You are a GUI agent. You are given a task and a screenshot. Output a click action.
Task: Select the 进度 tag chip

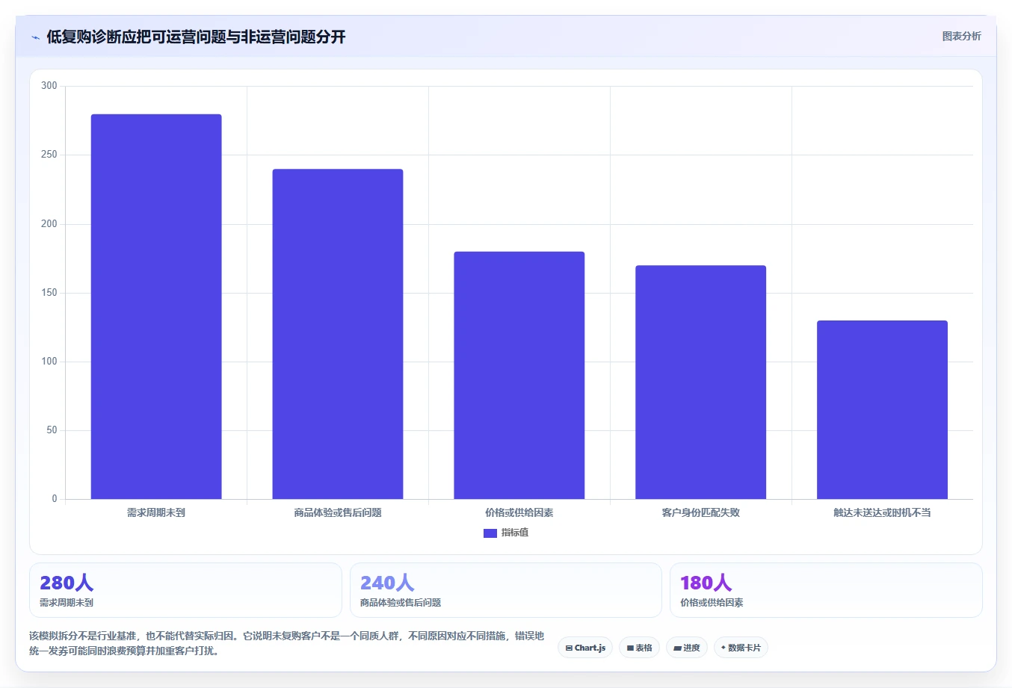[687, 648]
